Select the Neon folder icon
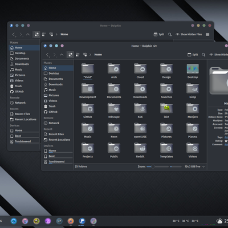 [114, 128]
